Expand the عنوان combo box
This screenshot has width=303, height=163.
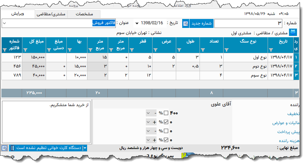click(5, 23)
